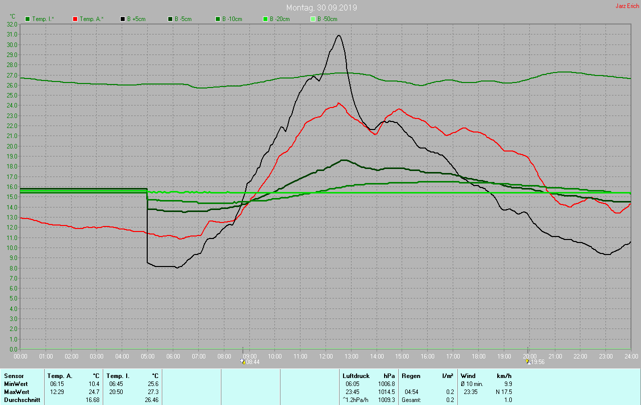Image resolution: width=641 pixels, height=405 pixels.
Task: Click the red Temp. A. legend square
Action: coord(75,19)
